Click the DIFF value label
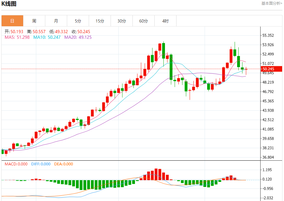 coord(41,164)
